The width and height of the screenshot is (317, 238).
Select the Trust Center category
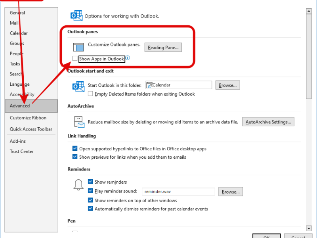(x=31, y=152)
